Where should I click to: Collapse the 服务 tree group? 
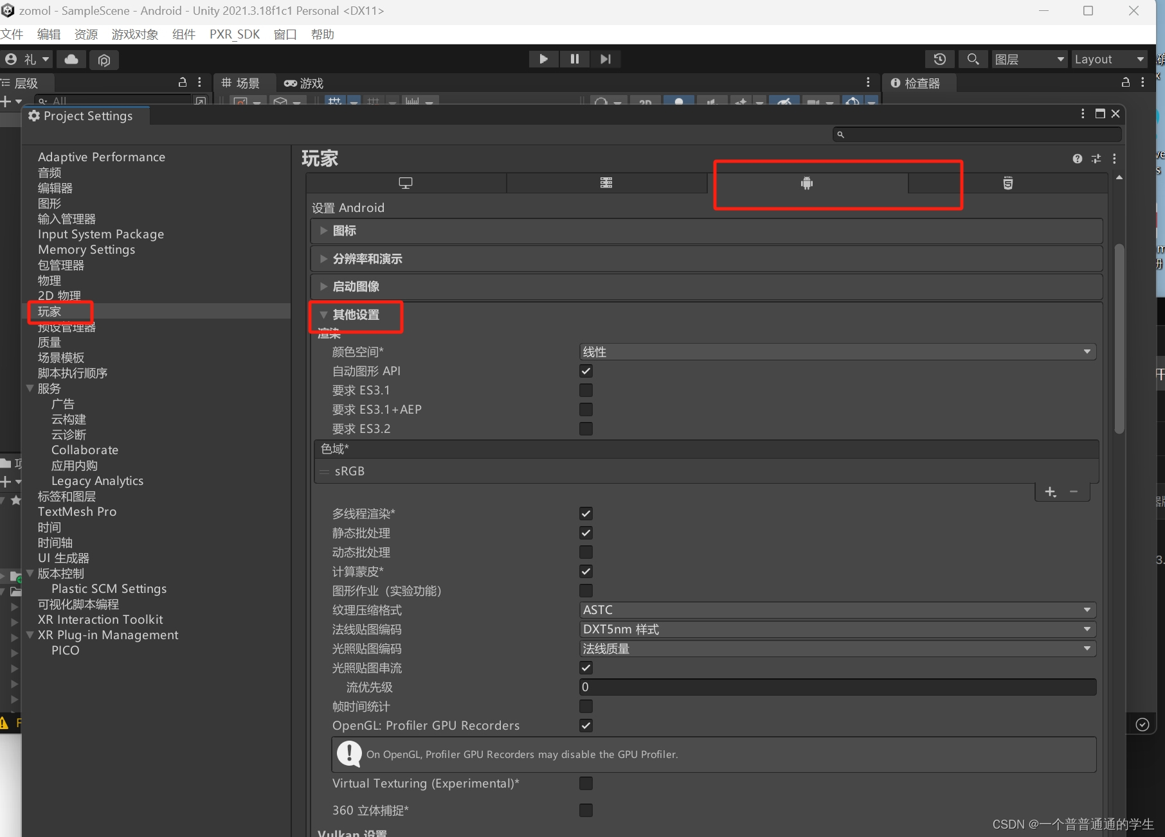tap(30, 389)
